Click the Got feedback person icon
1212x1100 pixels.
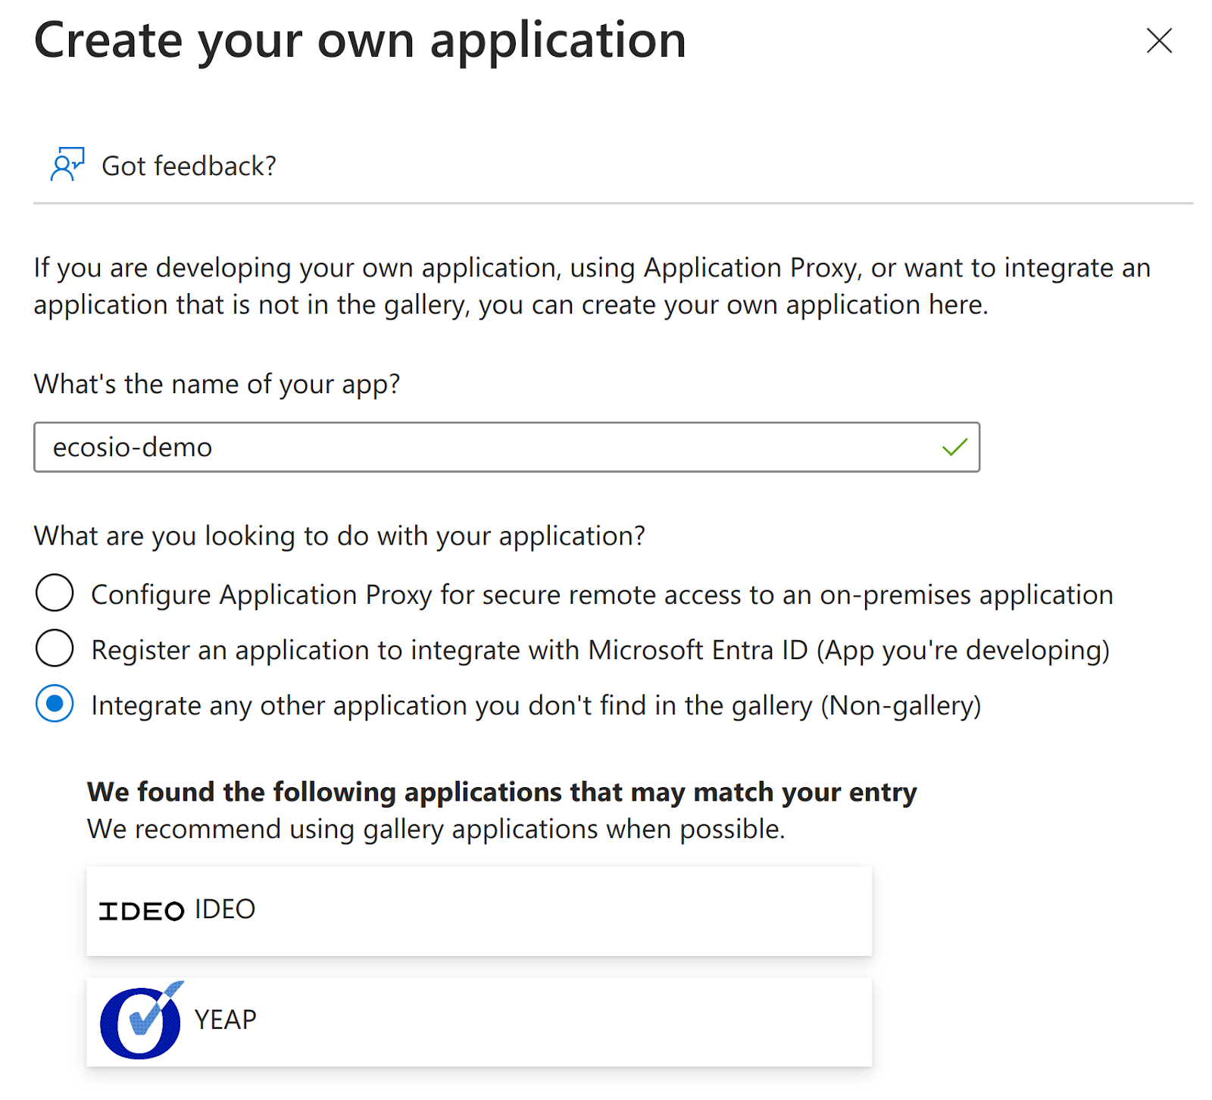pyautogui.click(x=67, y=164)
